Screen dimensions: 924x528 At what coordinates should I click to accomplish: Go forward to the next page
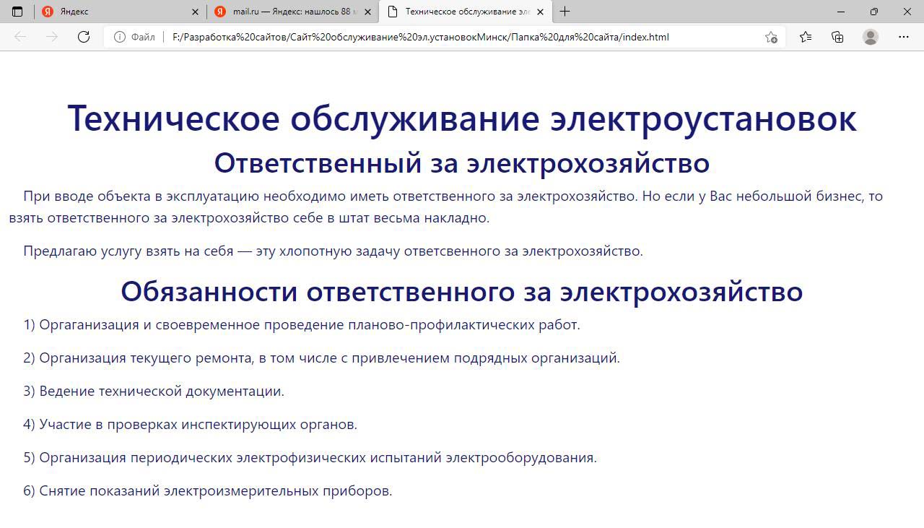(x=52, y=37)
